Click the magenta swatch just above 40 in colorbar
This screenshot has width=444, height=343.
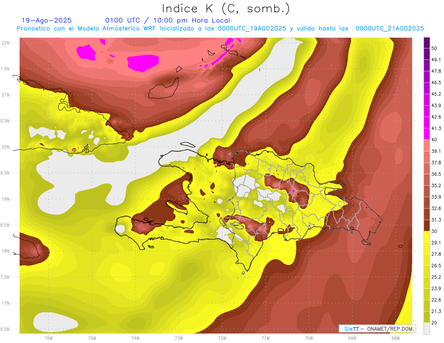[427, 134]
